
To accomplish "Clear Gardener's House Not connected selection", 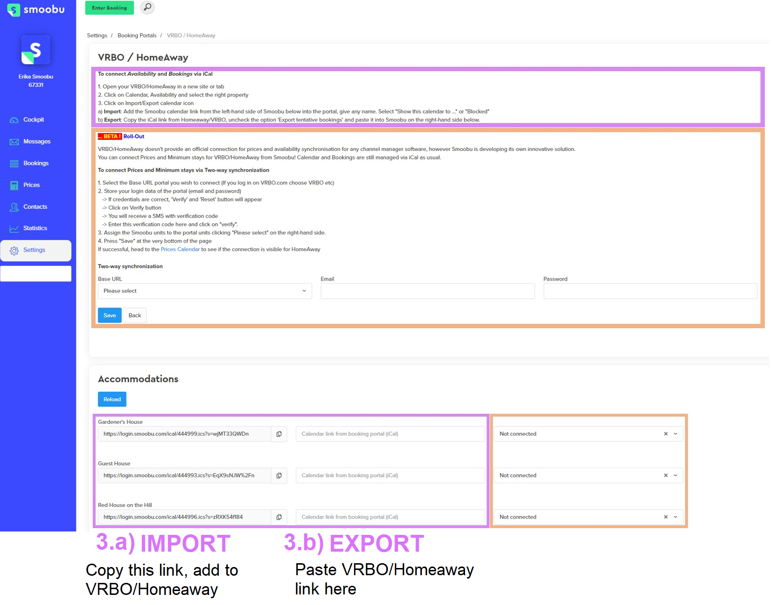I will tap(666, 434).
